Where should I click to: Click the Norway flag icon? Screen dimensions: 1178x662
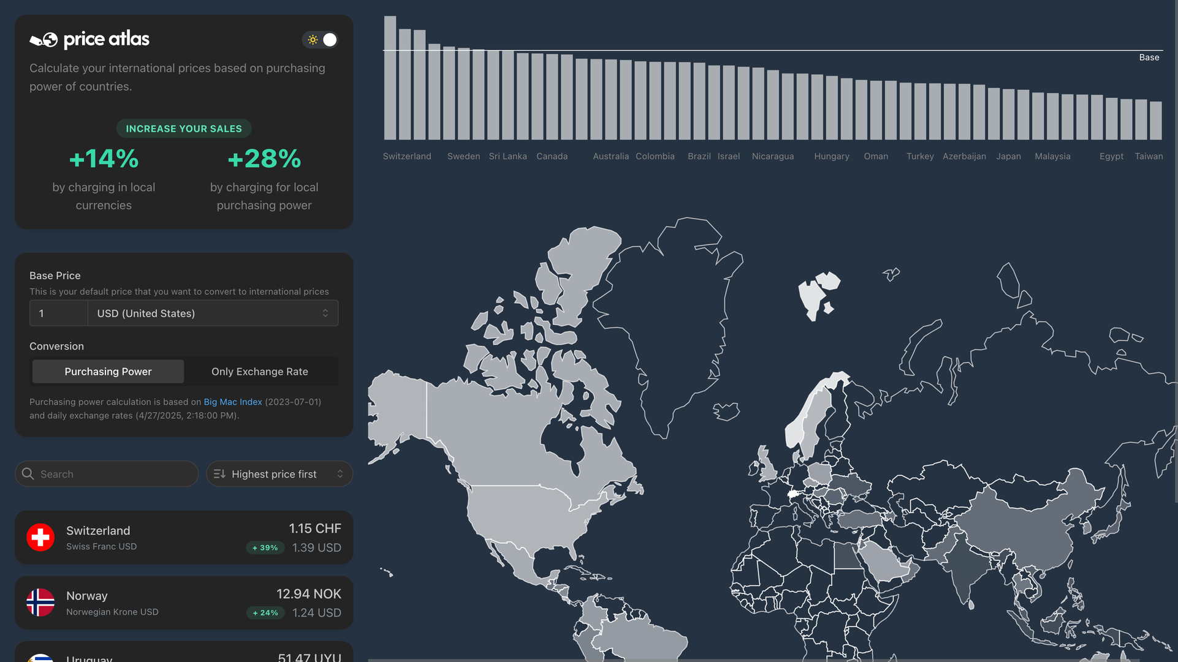point(40,603)
